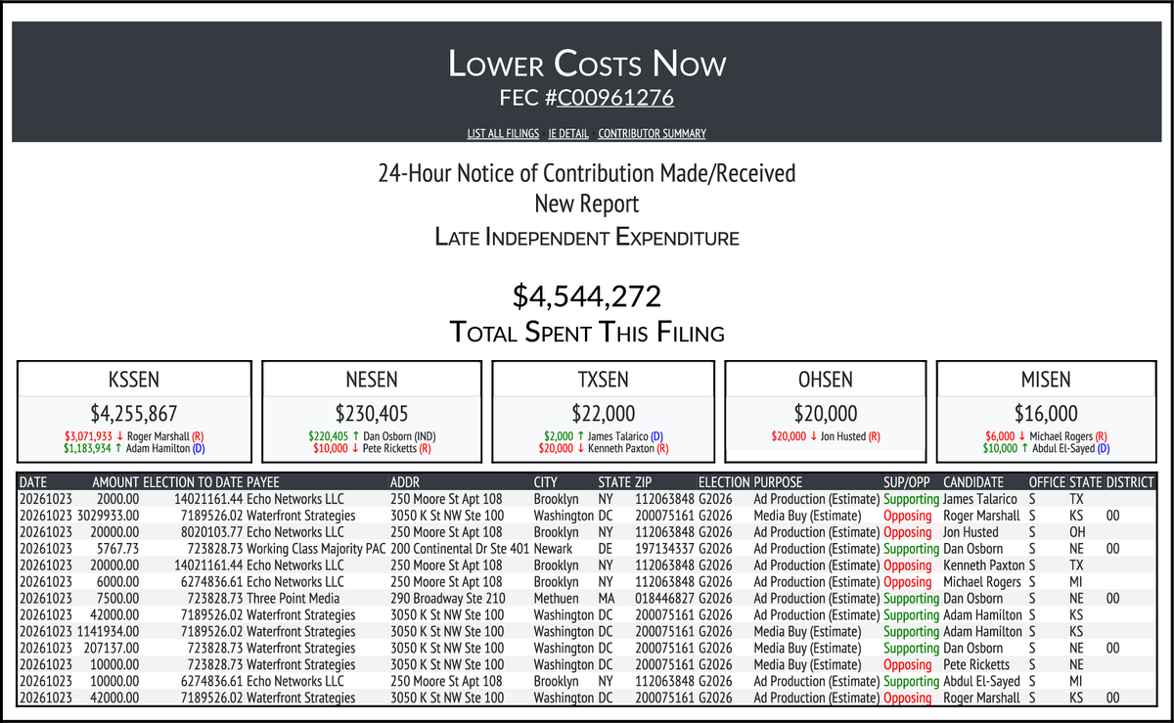Click Jon Husted in the candidate column

pyautogui.click(x=971, y=532)
